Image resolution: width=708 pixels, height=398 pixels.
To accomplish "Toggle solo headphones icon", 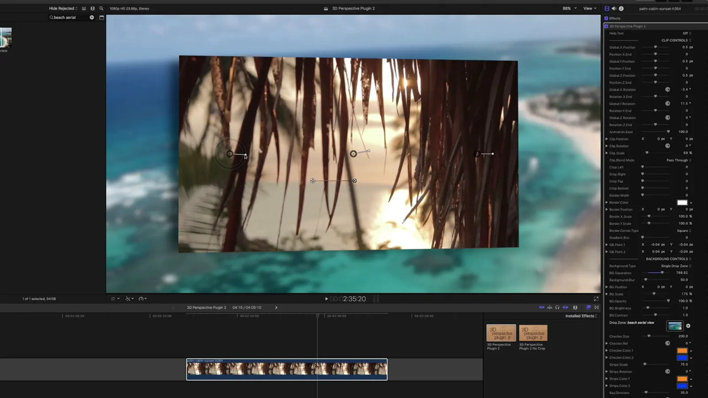I will (x=558, y=307).
